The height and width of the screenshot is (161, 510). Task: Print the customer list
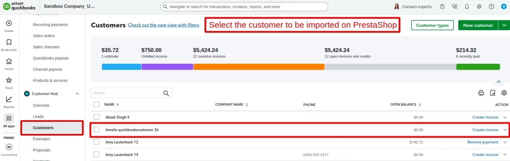coord(481,93)
